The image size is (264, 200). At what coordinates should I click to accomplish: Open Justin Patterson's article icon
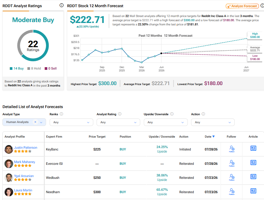[x=253, y=148]
